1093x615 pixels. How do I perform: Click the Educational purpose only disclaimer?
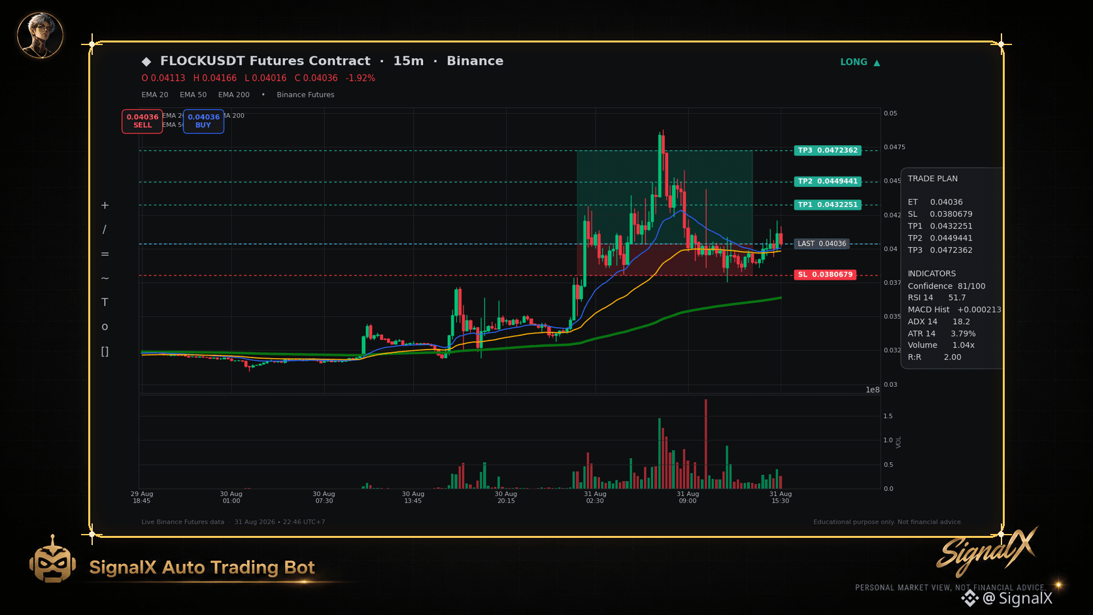888,522
